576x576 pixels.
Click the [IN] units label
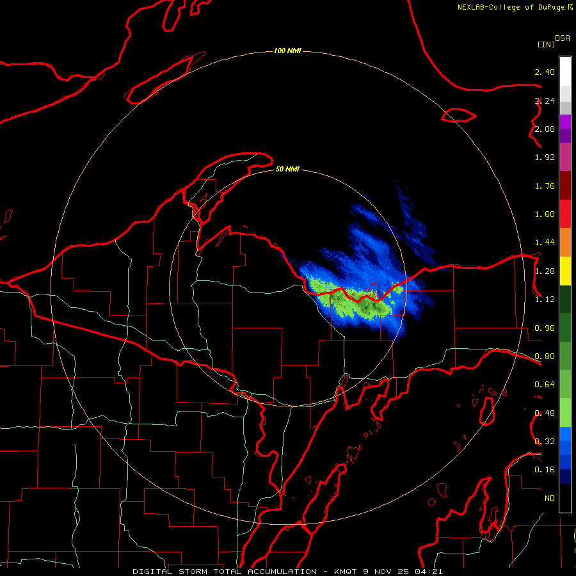pos(546,44)
